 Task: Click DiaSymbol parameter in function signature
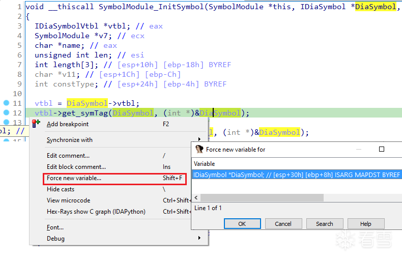pos(376,7)
